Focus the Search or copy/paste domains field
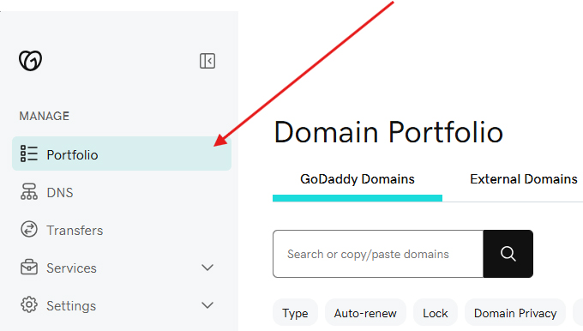Image resolution: width=583 pixels, height=331 pixels. click(378, 254)
